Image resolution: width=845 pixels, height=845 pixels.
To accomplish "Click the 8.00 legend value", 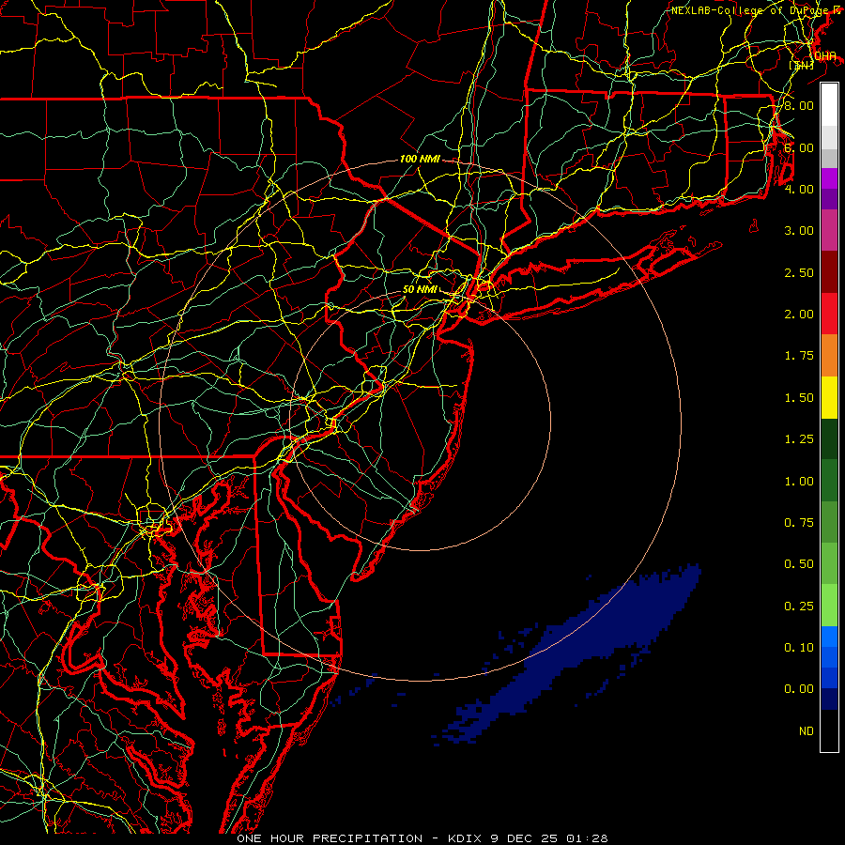I will pos(799,105).
